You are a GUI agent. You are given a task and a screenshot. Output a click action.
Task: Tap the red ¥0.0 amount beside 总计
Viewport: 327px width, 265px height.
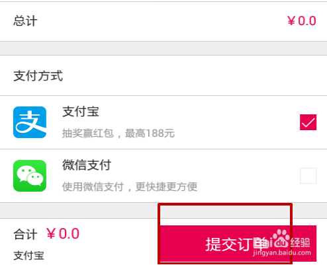point(302,21)
